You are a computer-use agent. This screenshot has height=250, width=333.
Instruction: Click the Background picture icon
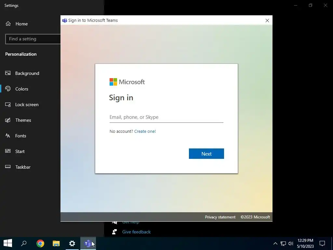(x=8, y=73)
